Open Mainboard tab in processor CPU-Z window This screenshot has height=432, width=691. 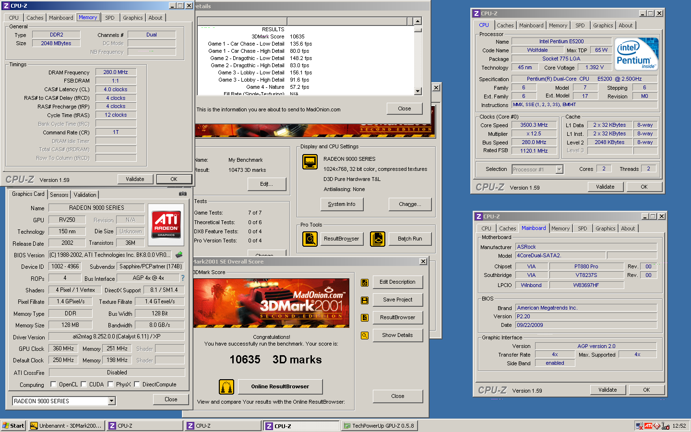coord(531,25)
